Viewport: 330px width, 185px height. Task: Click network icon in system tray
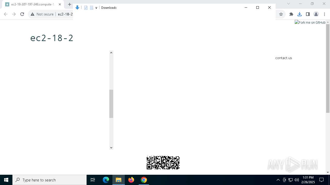[291, 180]
